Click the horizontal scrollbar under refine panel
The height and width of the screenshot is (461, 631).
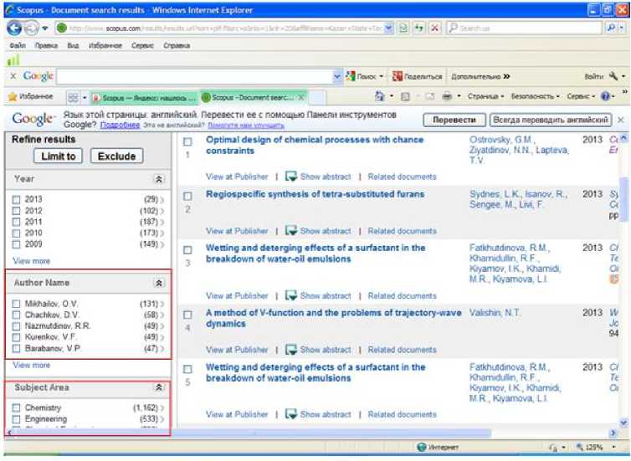(84, 432)
